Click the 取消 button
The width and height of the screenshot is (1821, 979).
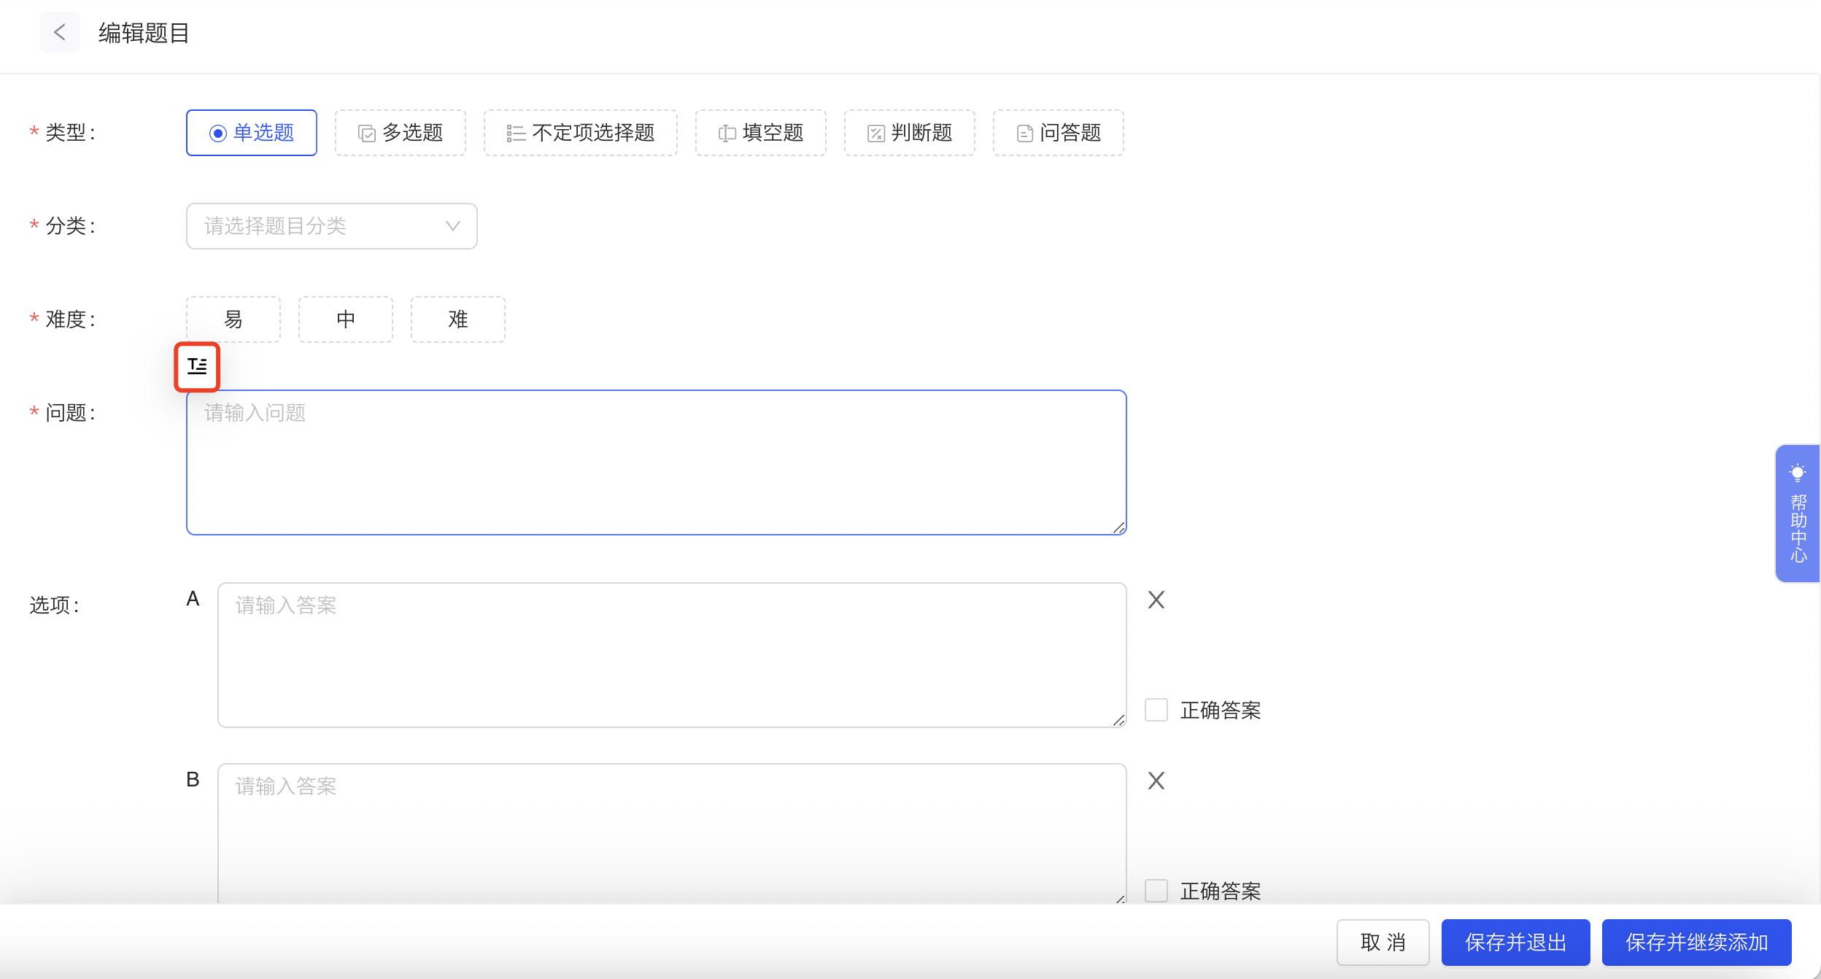(x=1383, y=943)
